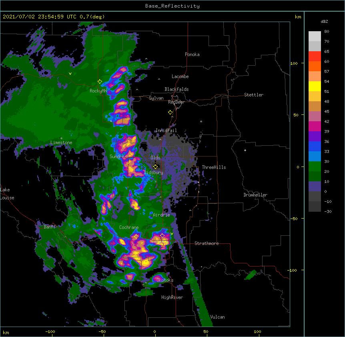Click the Limestone map label
Screen dimensions: 345x337
tap(61, 142)
